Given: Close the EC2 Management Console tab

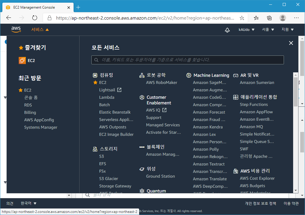Looking at the screenshot, I should click(69, 8).
